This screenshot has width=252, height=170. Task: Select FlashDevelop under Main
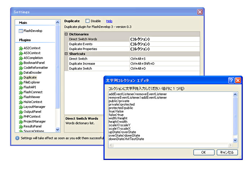point(33,31)
